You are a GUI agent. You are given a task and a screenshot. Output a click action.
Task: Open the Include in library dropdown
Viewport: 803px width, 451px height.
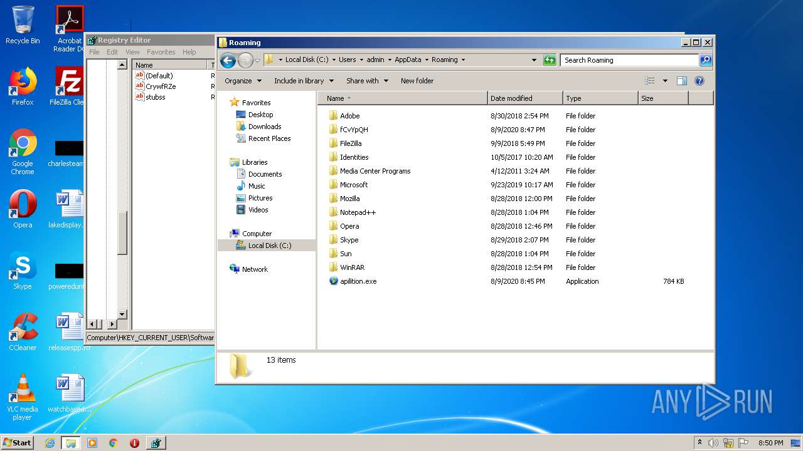click(304, 81)
